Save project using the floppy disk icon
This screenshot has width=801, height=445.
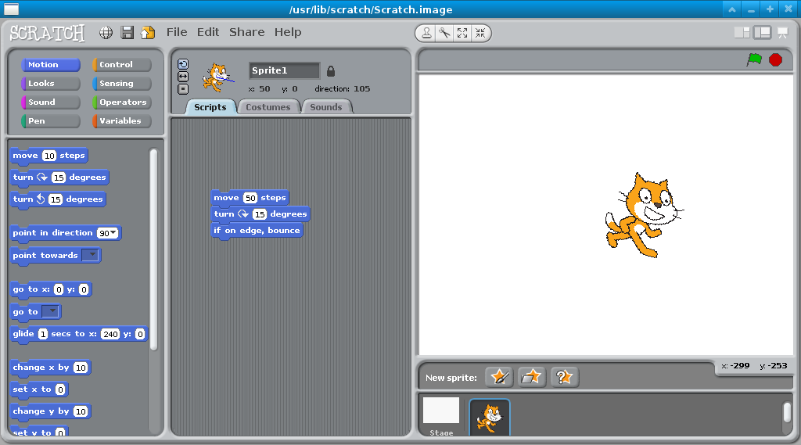pos(128,33)
